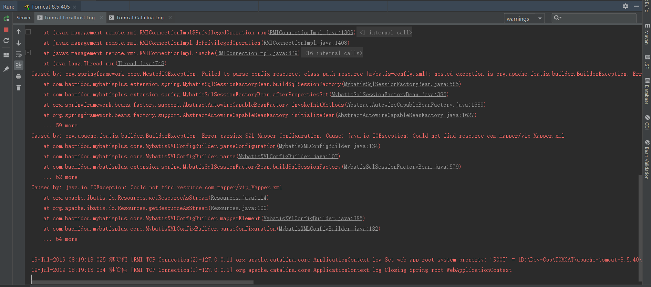Click the horizontal scrollbar of the console

[143, 282]
